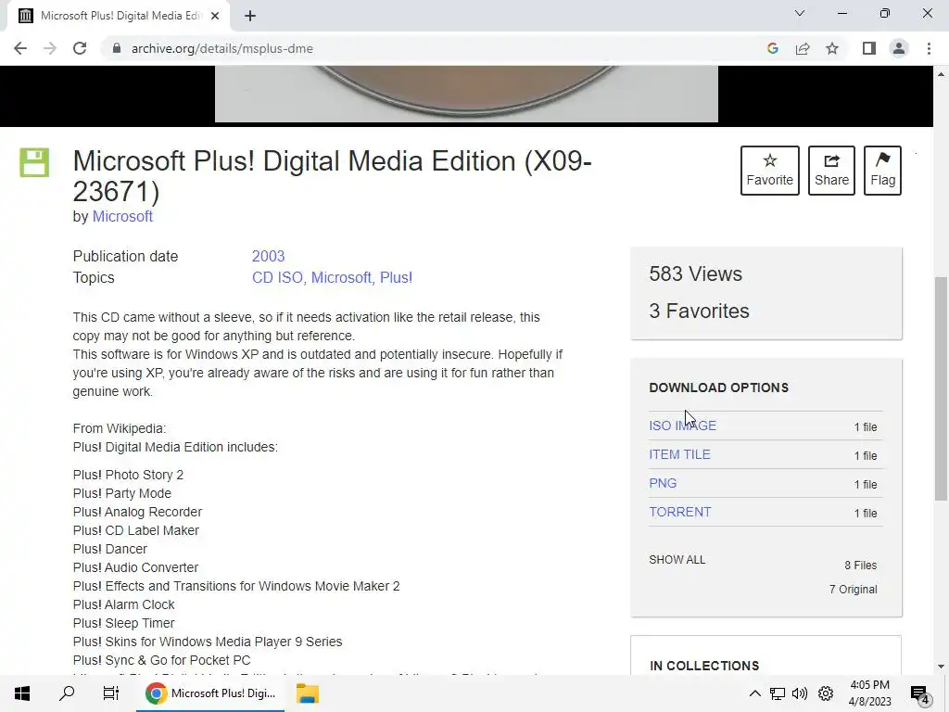Click the Google icon in address bar

pyautogui.click(x=772, y=48)
